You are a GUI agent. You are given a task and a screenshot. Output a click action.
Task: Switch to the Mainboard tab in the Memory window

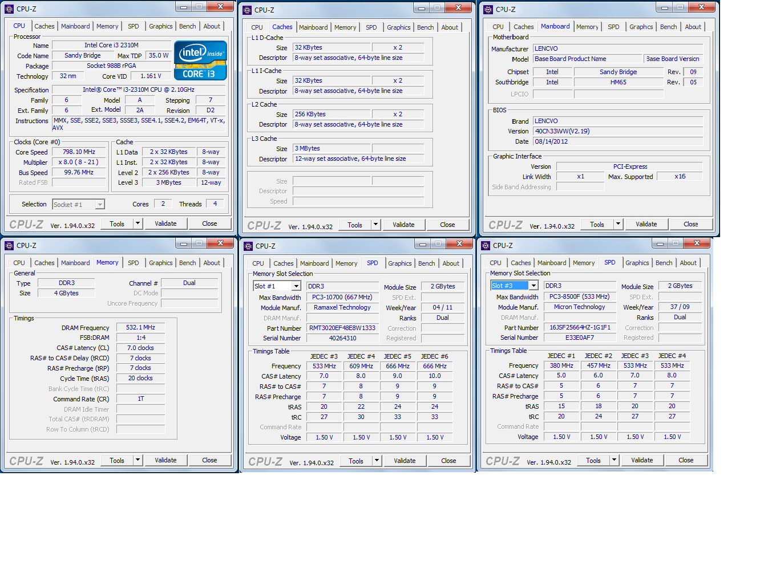click(75, 263)
